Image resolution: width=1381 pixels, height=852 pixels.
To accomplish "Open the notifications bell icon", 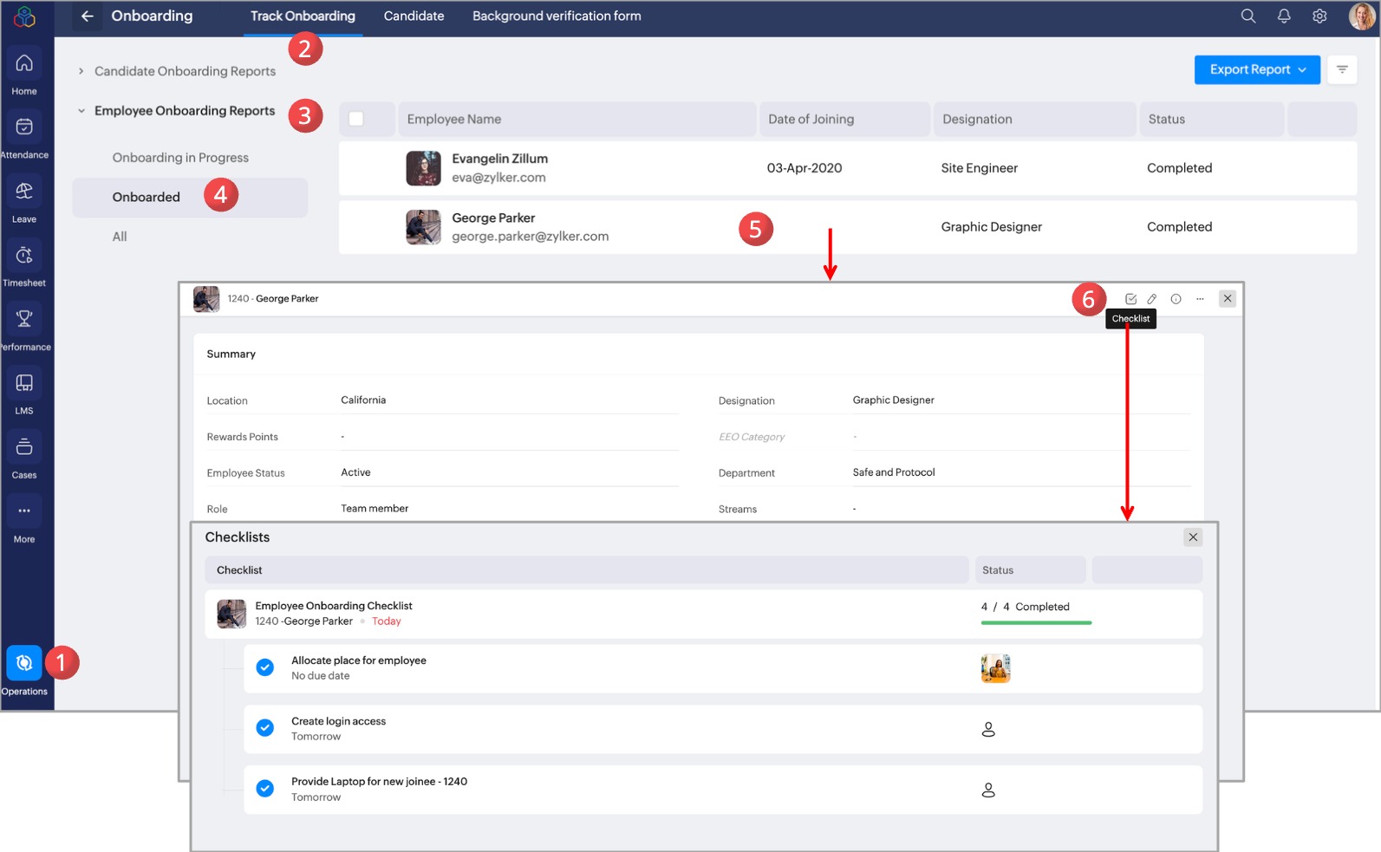I will [x=1284, y=16].
